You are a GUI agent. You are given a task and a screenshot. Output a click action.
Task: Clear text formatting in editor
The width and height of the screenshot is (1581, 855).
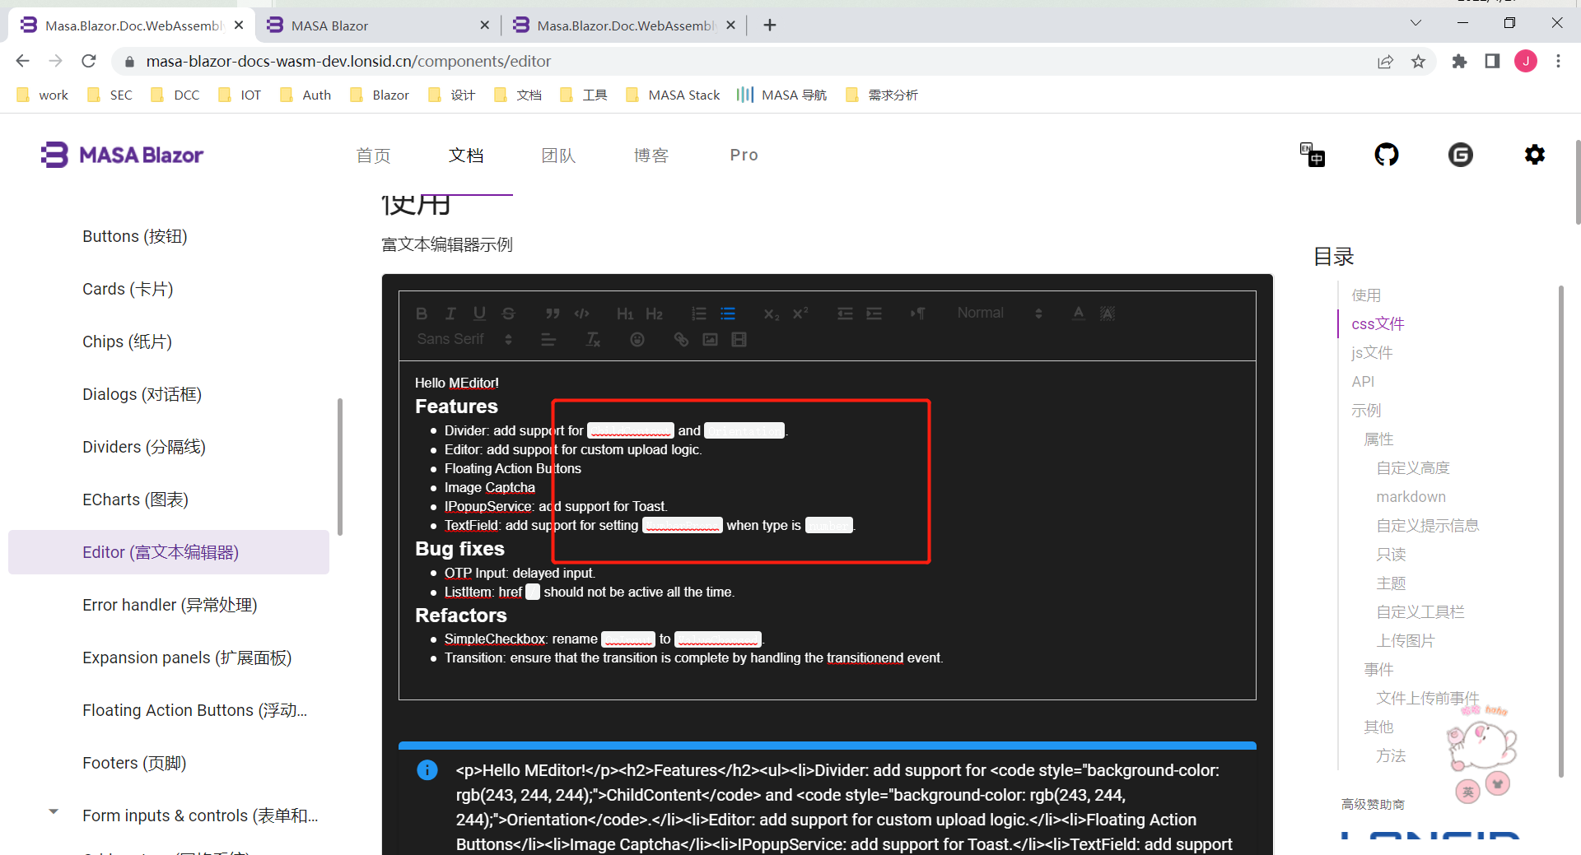(x=593, y=340)
